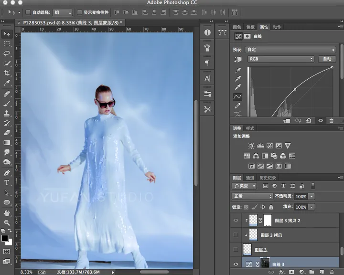Select the Brush tool
This screenshot has height=275, width=344.
point(7,104)
